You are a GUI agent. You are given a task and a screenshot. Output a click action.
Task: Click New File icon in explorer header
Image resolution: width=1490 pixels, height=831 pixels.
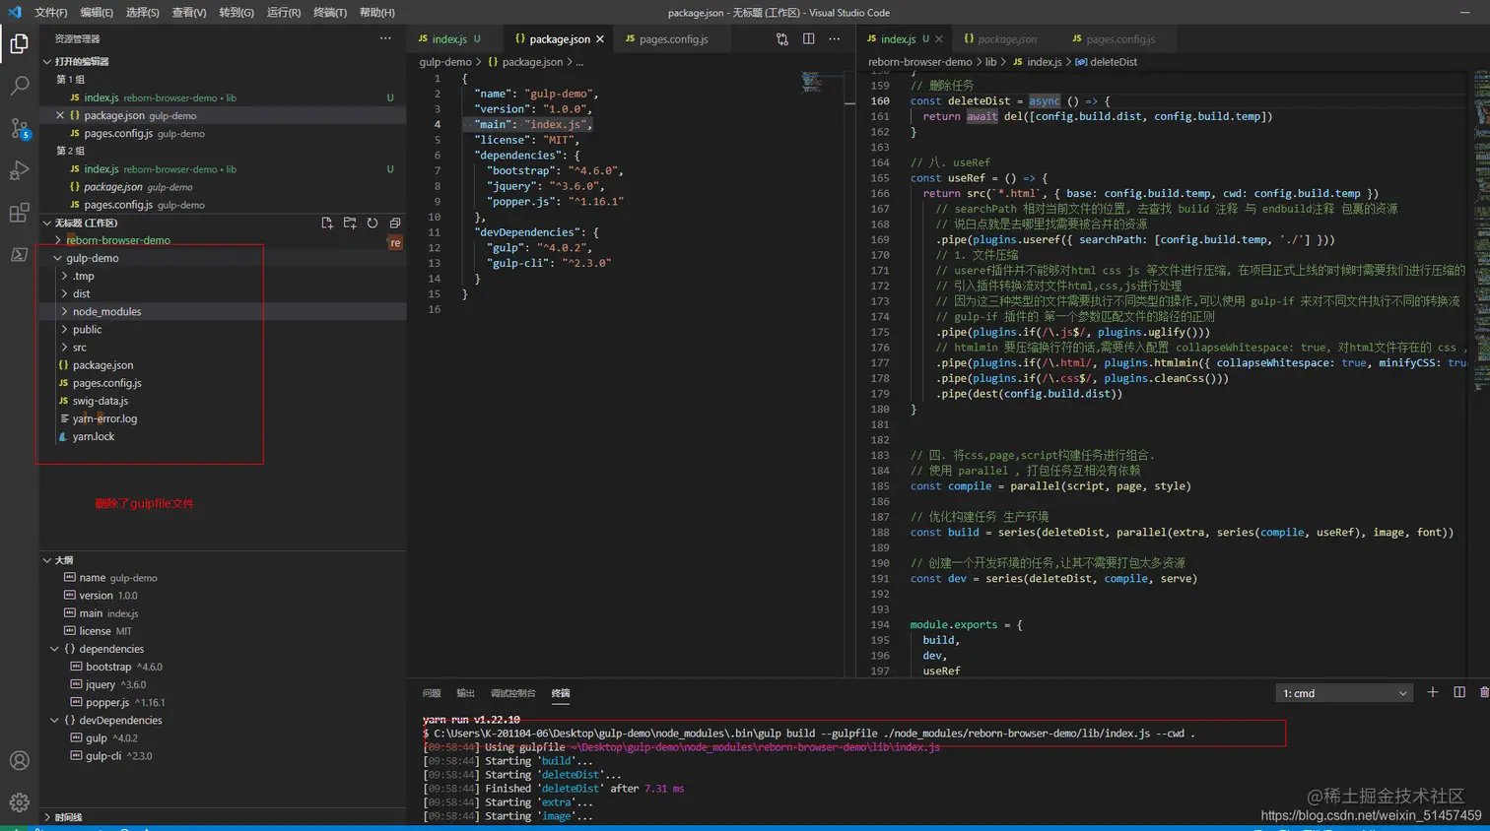tap(327, 224)
